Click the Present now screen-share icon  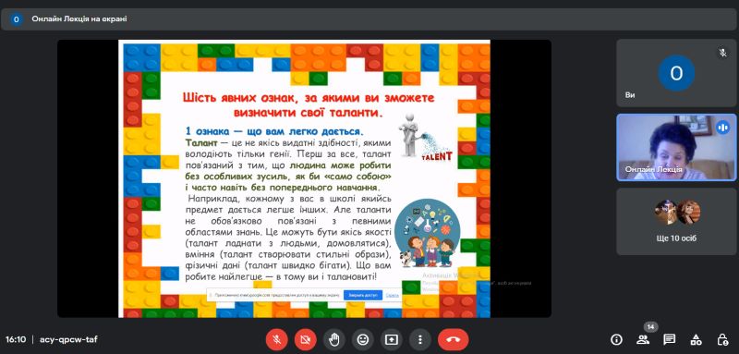click(x=392, y=339)
